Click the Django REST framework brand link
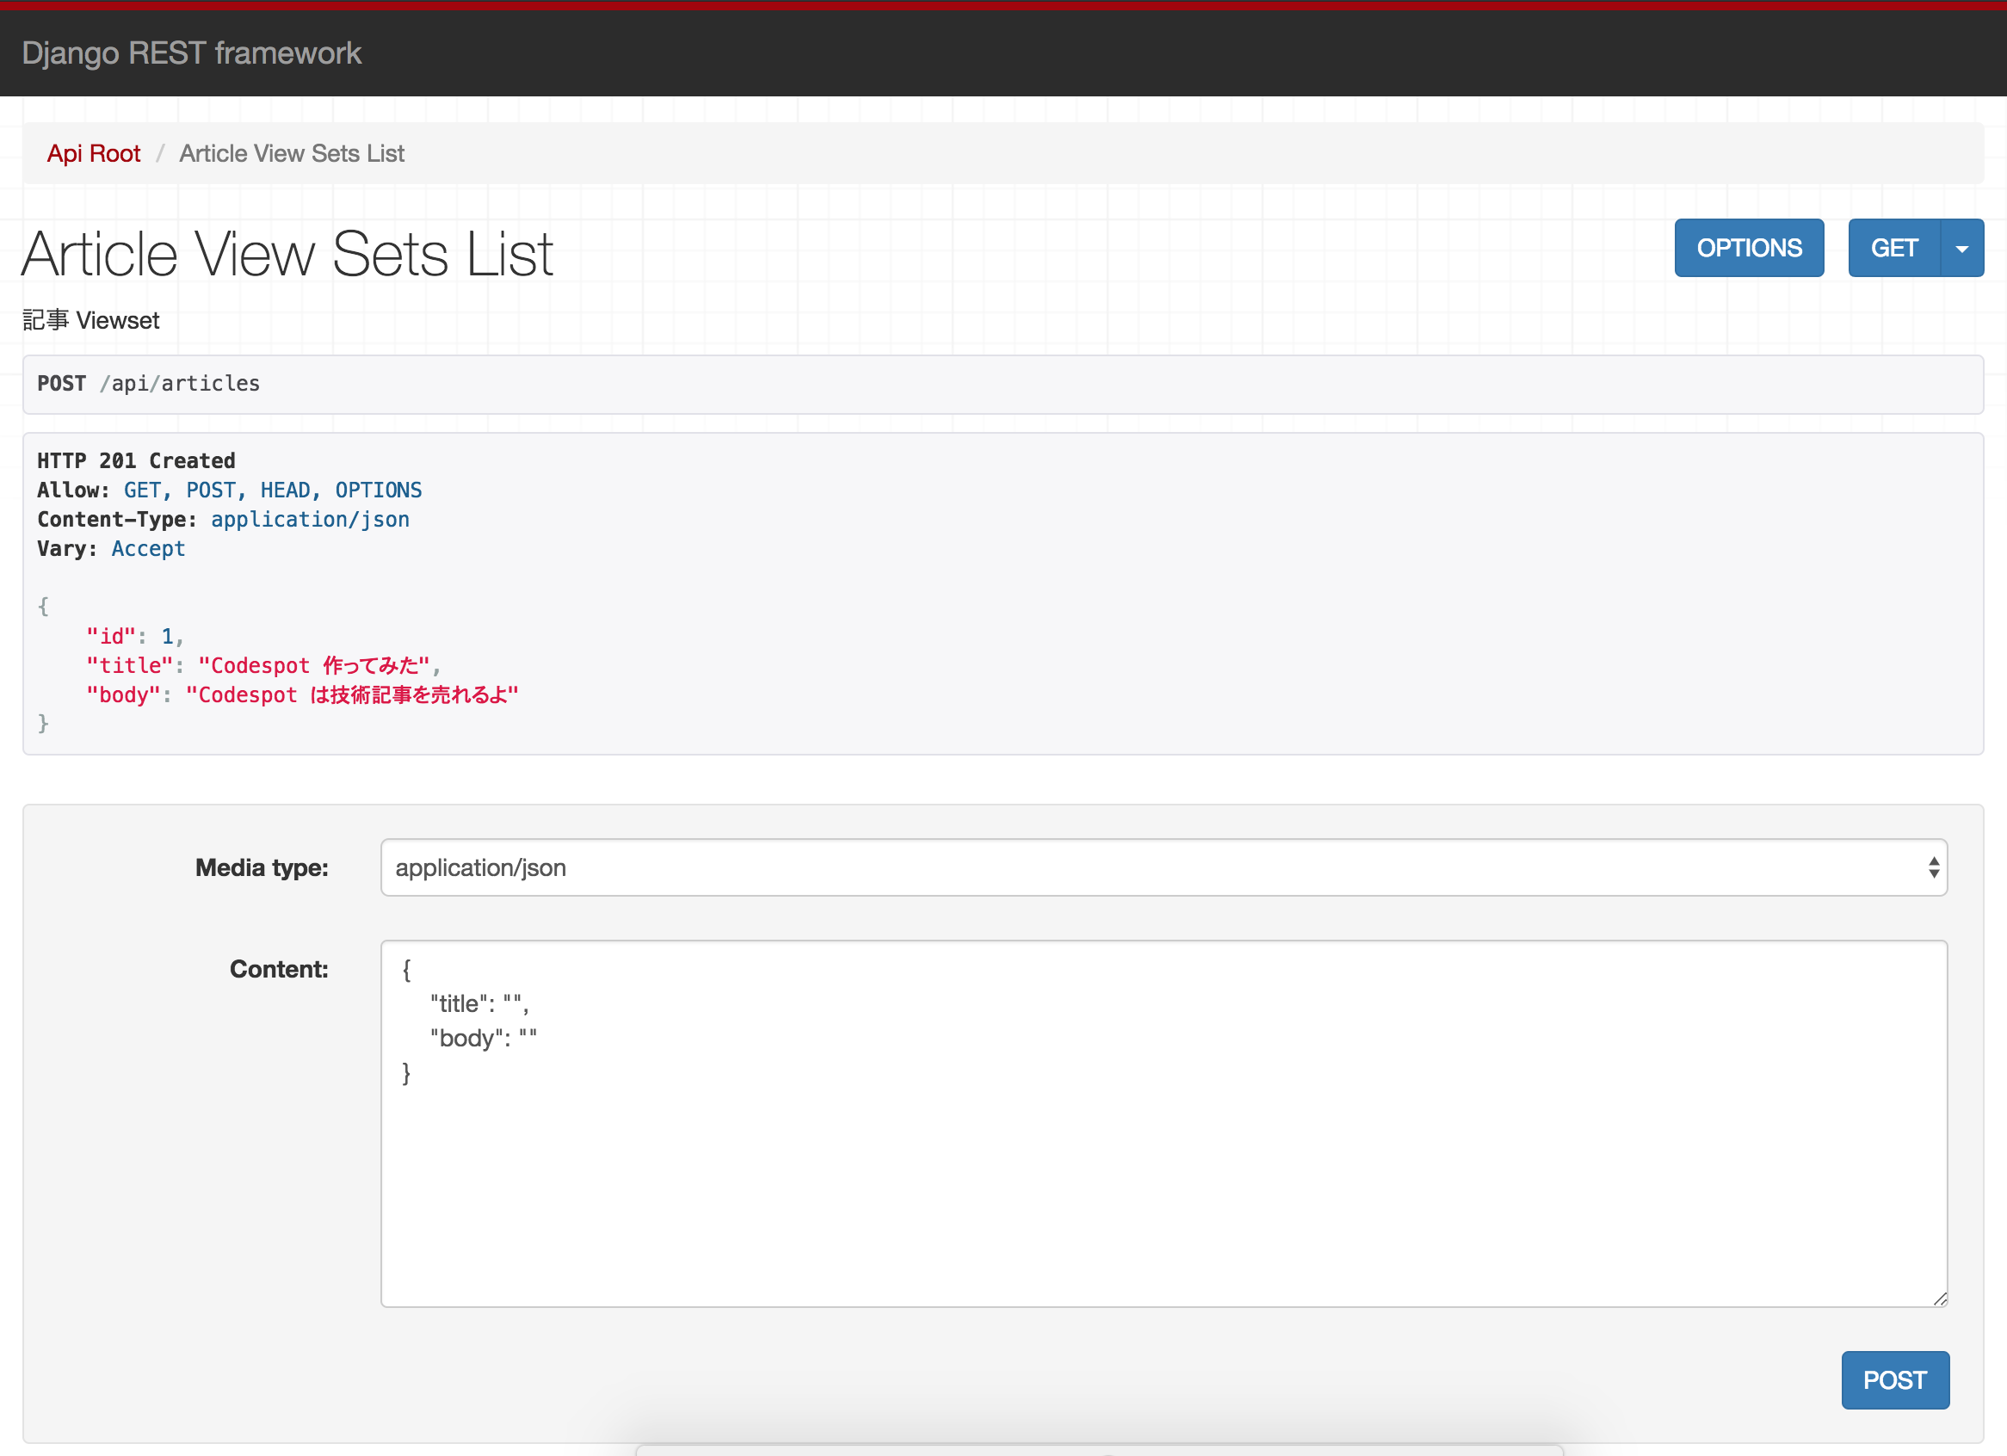2007x1456 pixels. click(x=191, y=53)
